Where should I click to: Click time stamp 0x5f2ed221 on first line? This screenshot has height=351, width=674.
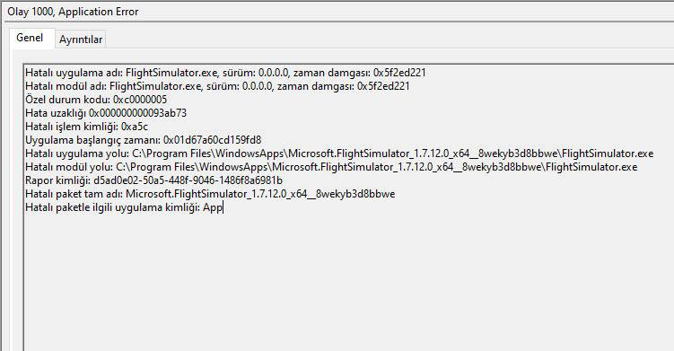399,73
